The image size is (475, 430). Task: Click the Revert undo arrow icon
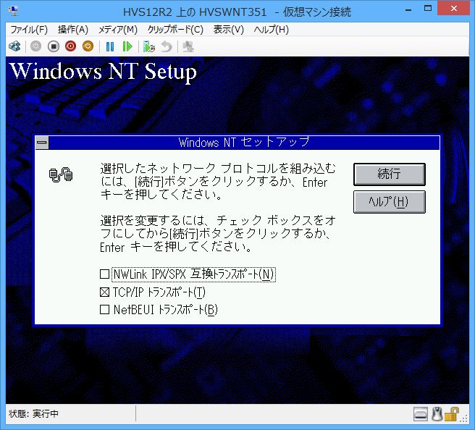167,46
